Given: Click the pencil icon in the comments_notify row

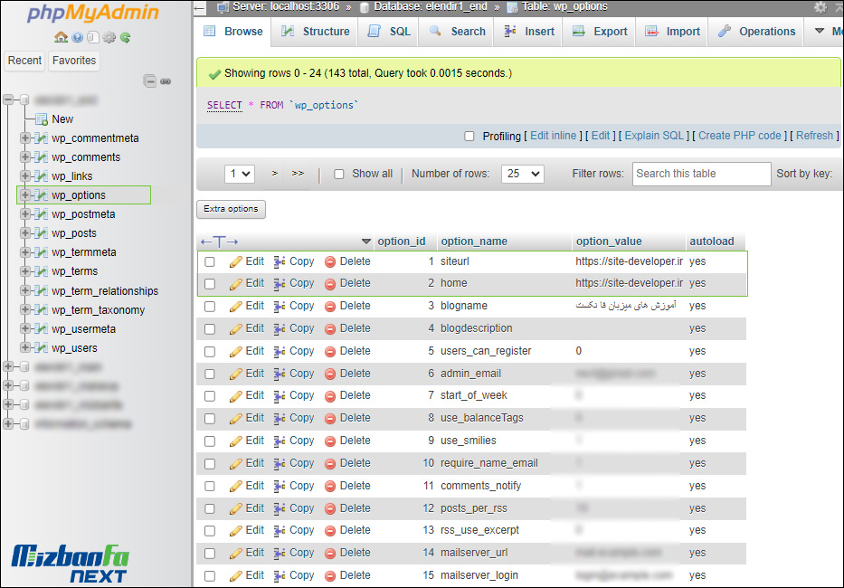Looking at the screenshot, I should pyautogui.click(x=235, y=487).
